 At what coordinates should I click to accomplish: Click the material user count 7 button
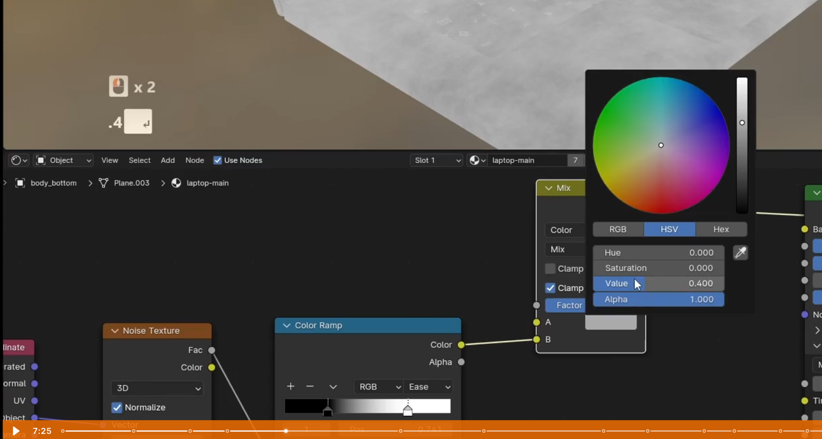coord(575,160)
